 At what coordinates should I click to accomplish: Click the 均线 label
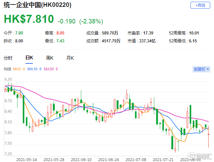[7, 69]
